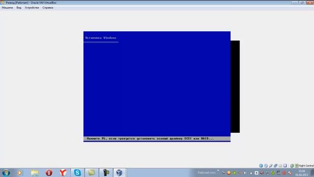Image resolution: width=314 pixels, height=177 pixels.
Task: Open the Устройства menu
Action: [31, 8]
